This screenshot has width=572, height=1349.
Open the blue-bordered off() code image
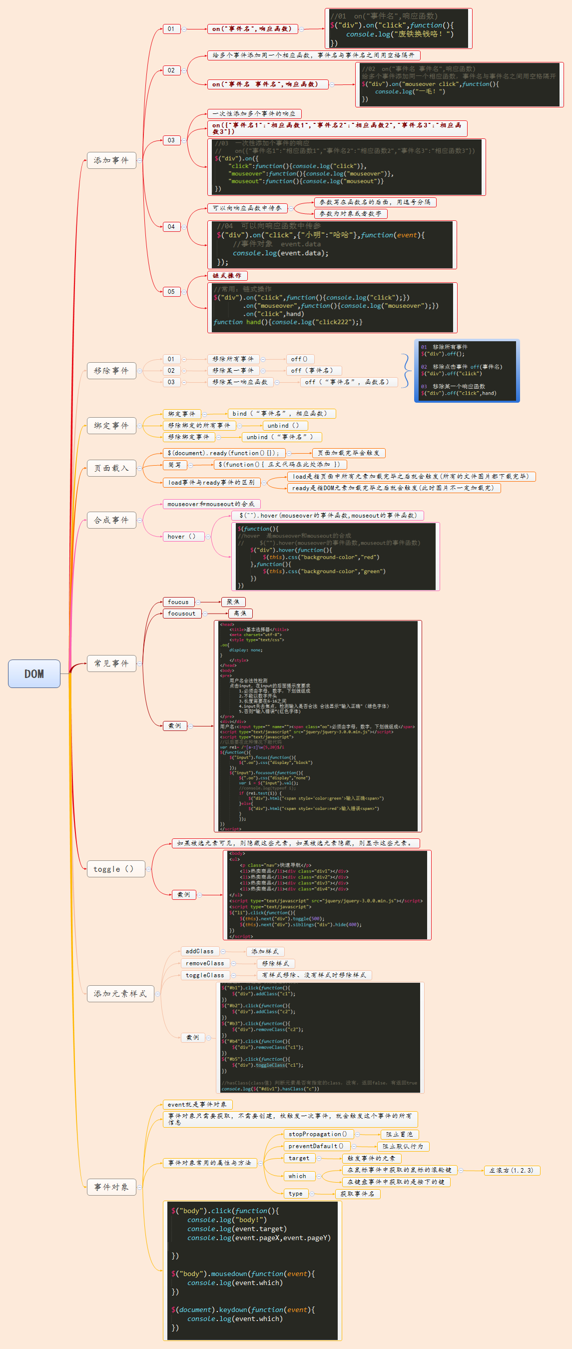pyautogui.click(x=467, y=370)
